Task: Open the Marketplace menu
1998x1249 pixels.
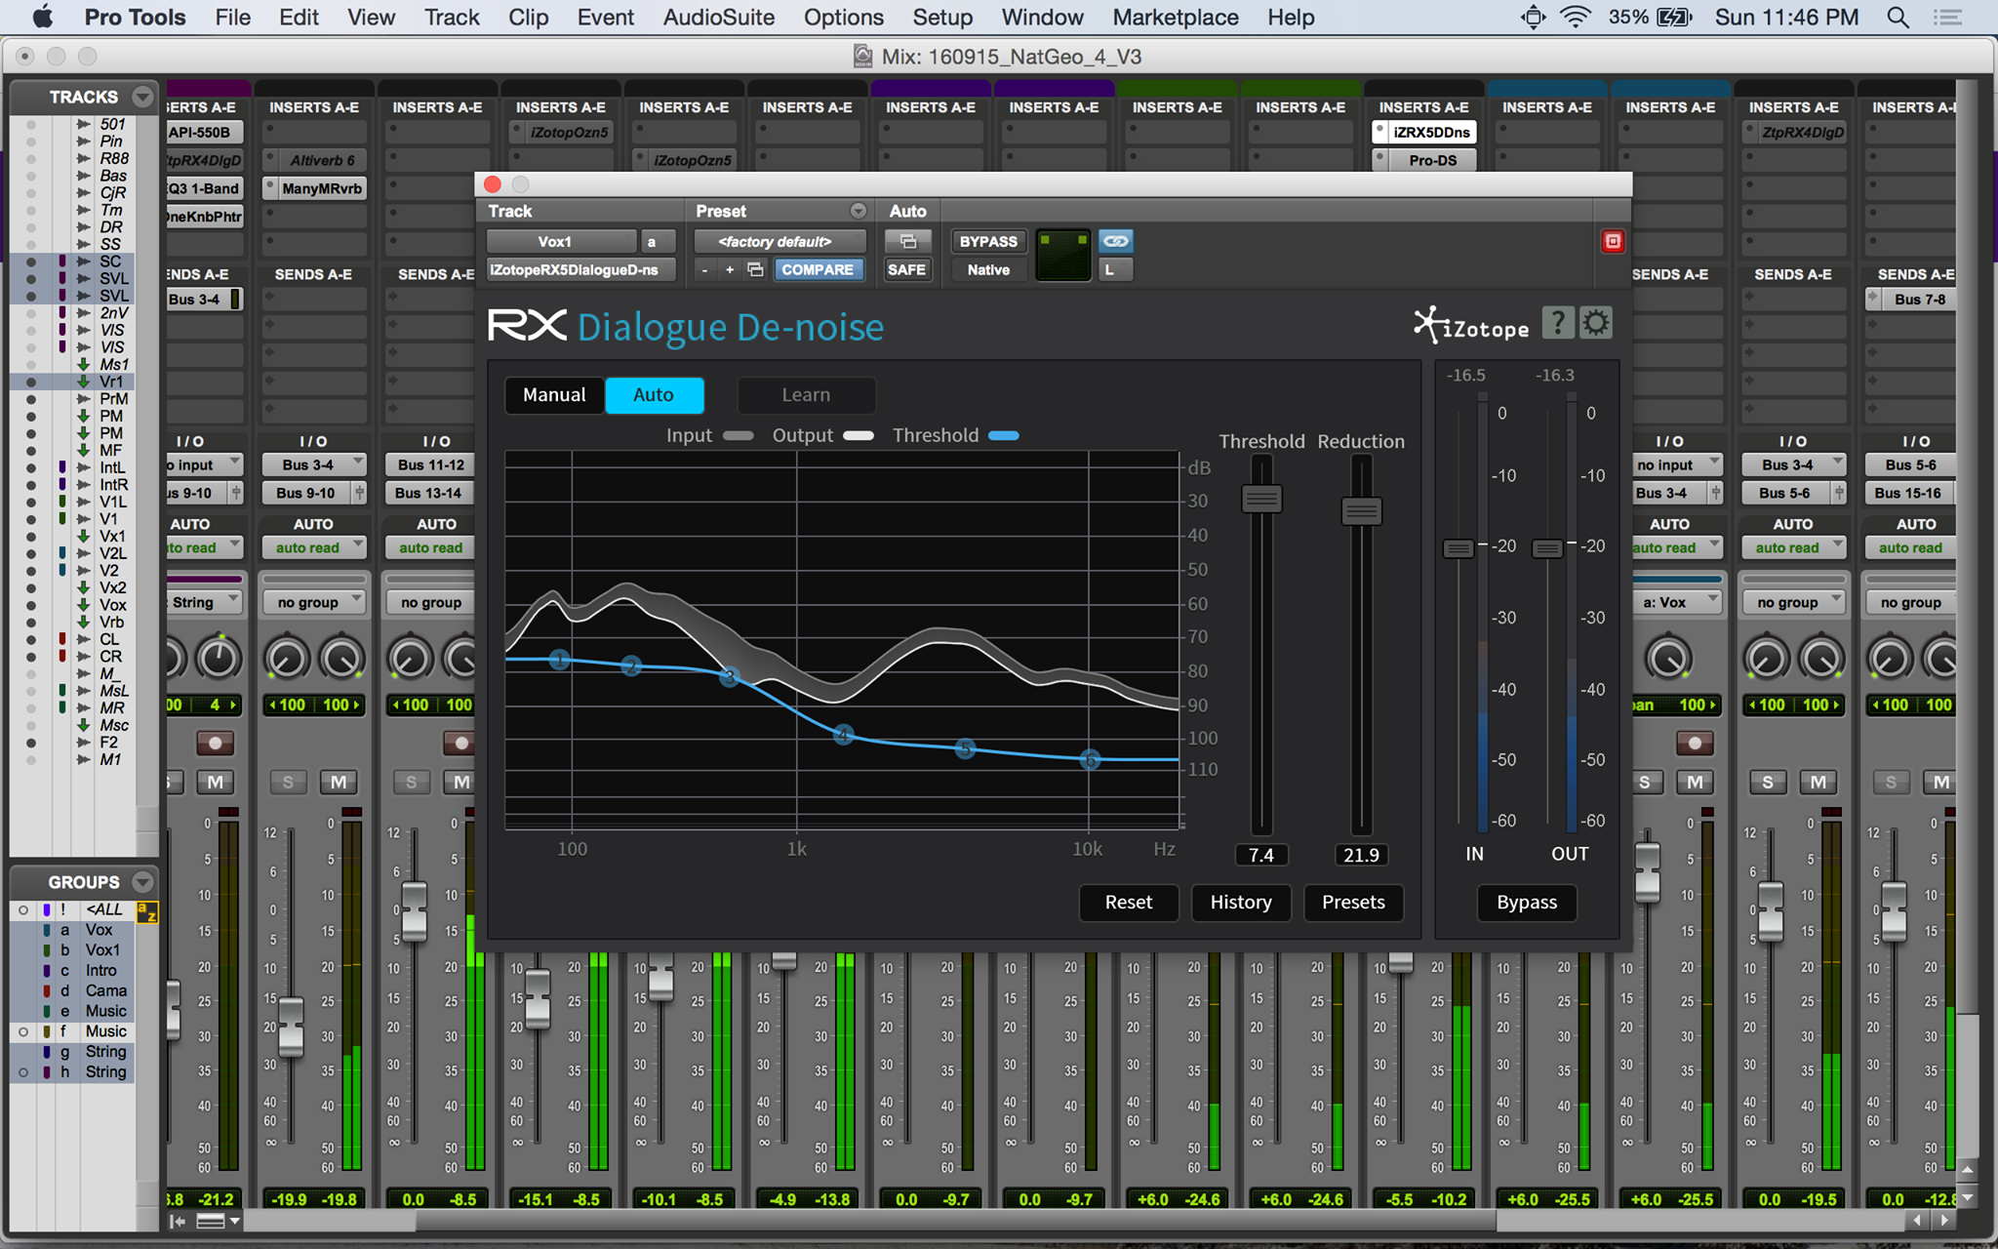Action: [1176, 17]
